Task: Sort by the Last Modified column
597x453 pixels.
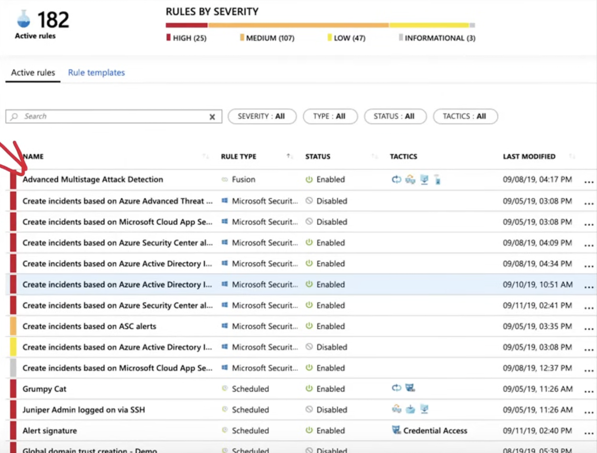Action: click(x=529, y=156)
